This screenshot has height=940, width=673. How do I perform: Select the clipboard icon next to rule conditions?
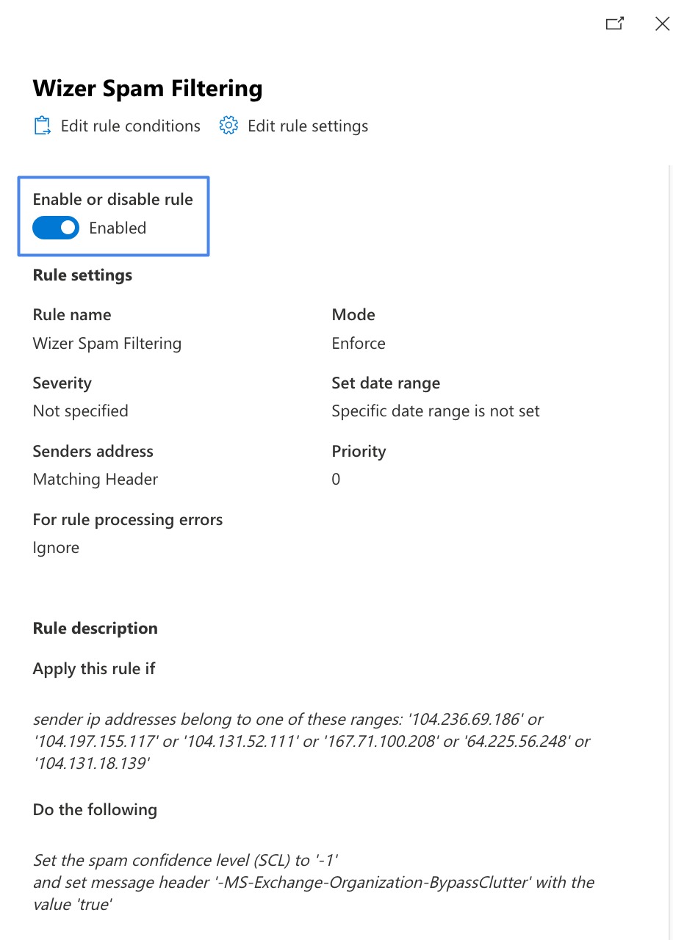(42, 125)
